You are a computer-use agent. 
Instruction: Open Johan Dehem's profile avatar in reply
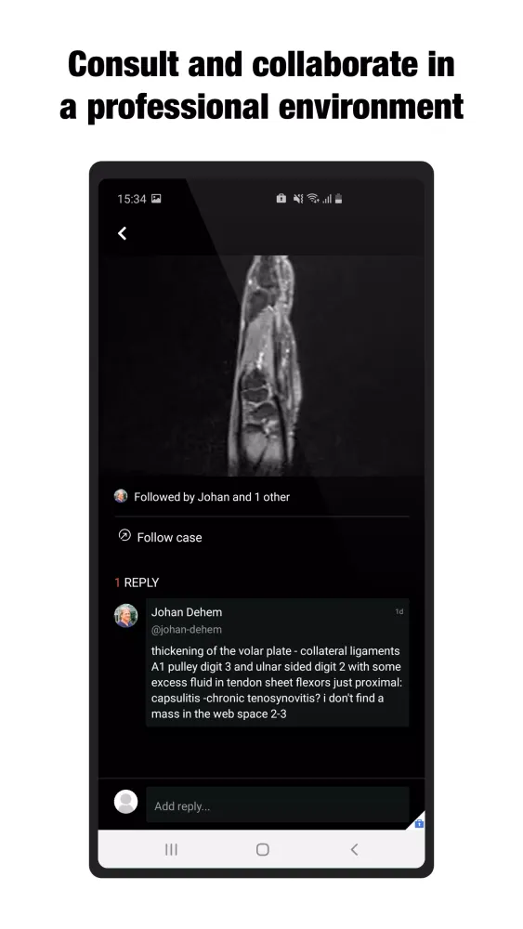coord(125,616)
